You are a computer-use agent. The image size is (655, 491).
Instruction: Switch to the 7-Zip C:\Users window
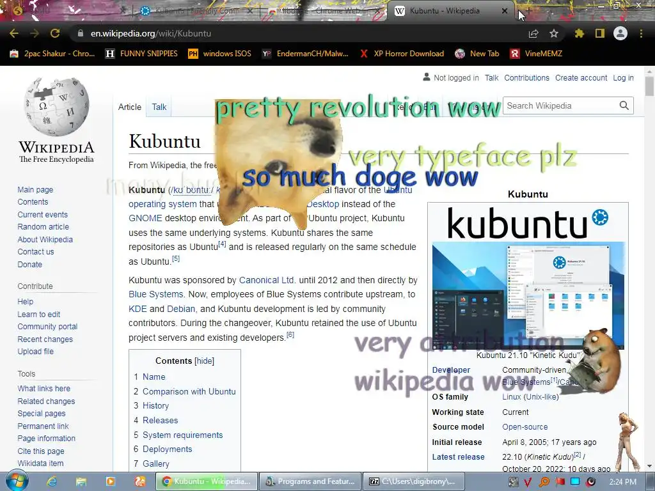click(x=414, y=481)
